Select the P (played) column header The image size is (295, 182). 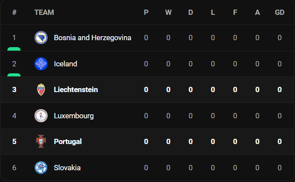point(146,12)
